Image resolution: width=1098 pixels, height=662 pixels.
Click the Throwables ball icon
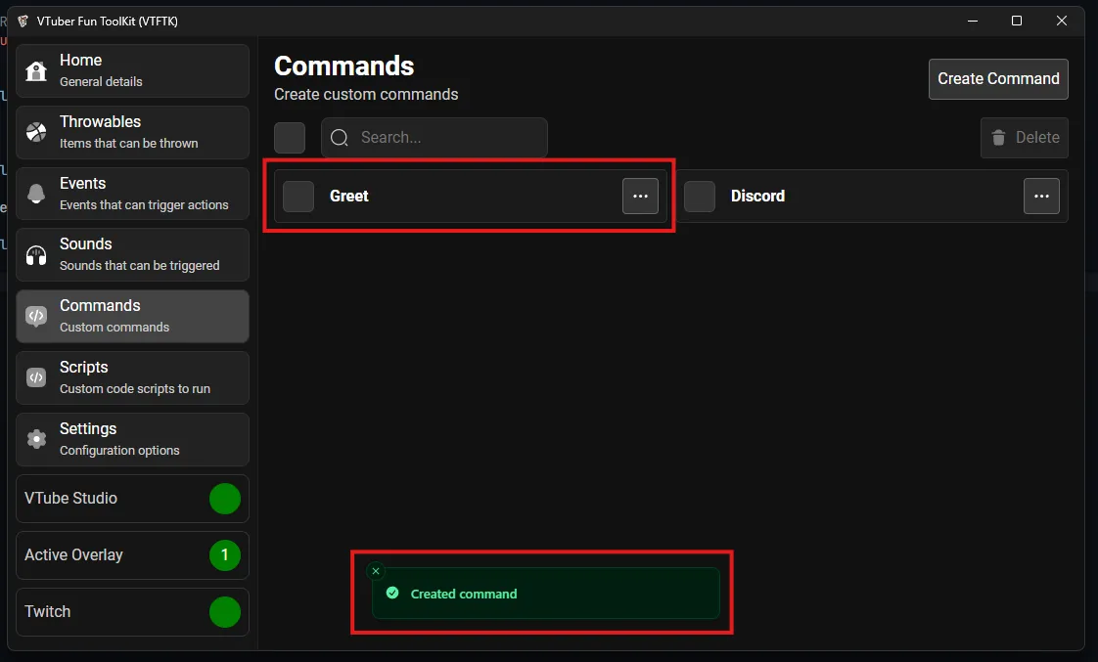click(x=36, y=132)
